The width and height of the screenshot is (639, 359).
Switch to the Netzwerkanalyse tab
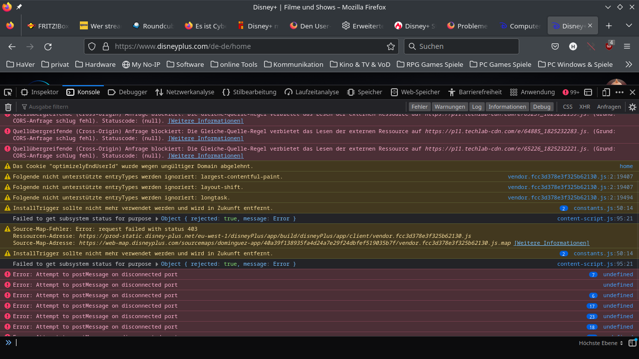tap(184, 92)
